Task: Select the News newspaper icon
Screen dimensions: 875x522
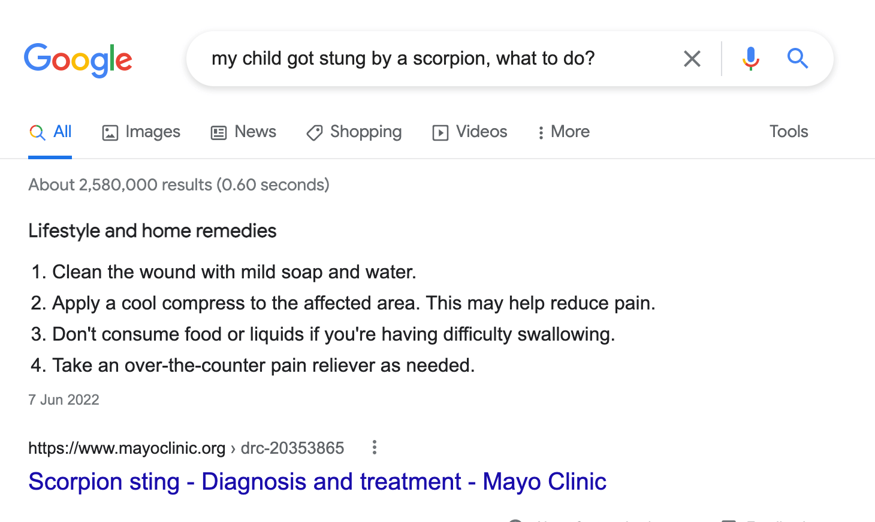Action: [x=219, y=132]
